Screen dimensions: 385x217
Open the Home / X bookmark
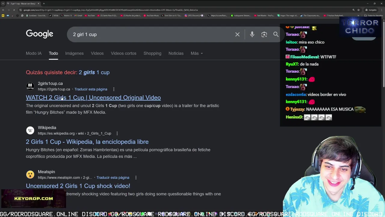[66, 16]
